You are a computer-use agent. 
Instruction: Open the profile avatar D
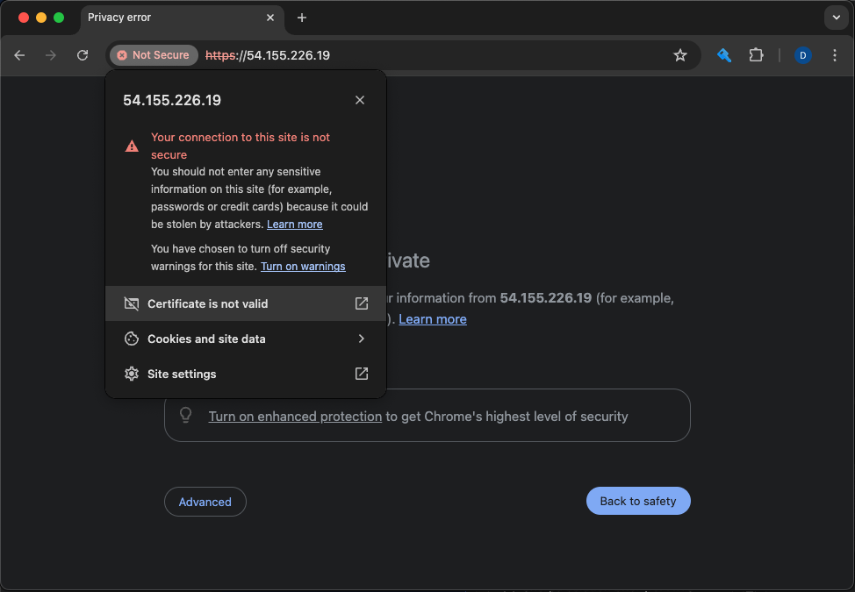(802, 55)
